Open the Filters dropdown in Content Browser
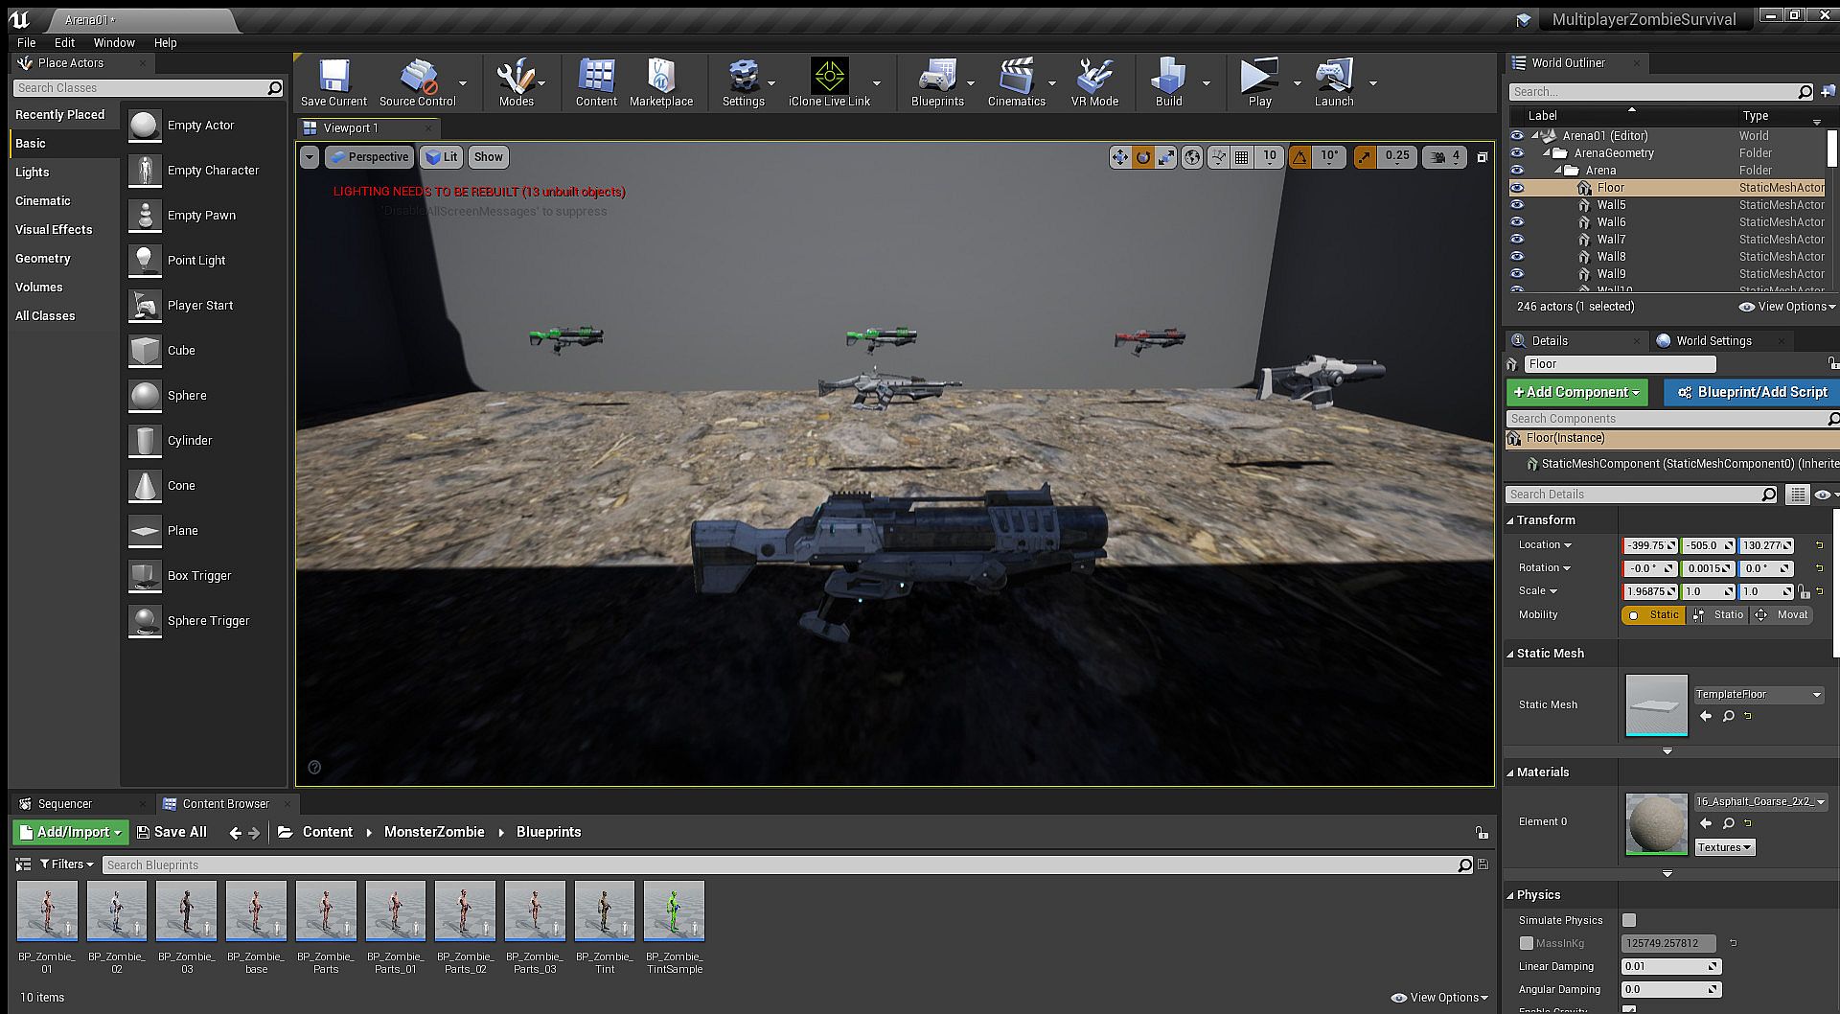Viewport: 1840px width, 1014px height. 67,864
